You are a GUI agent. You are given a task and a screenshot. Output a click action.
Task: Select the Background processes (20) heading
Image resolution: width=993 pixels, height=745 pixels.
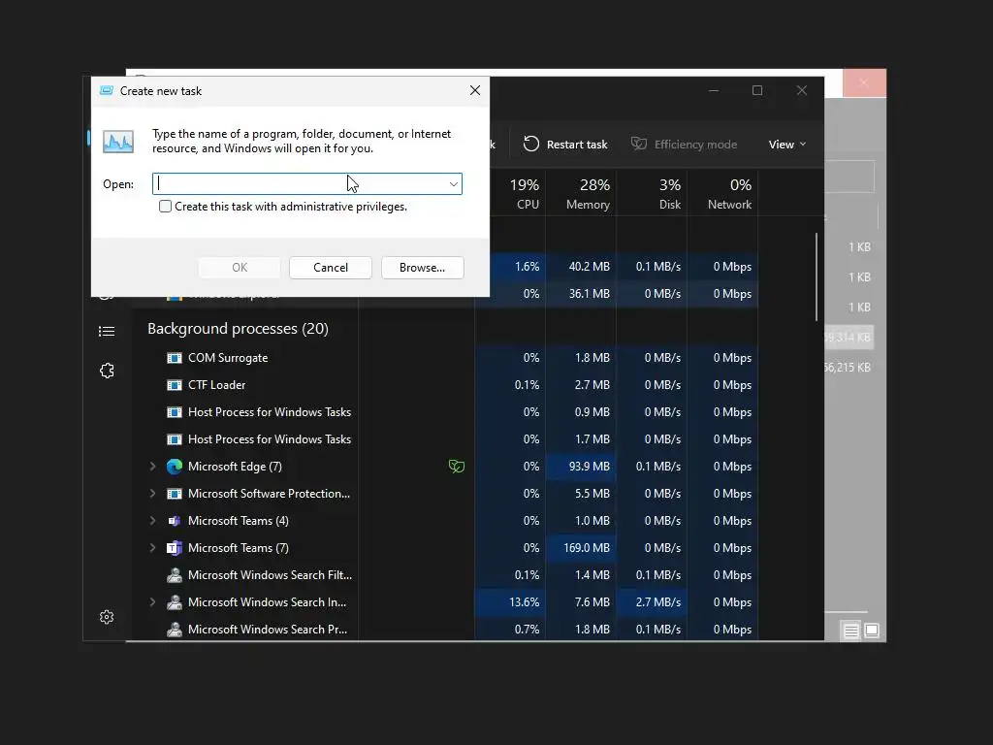(x=239, y=329)
